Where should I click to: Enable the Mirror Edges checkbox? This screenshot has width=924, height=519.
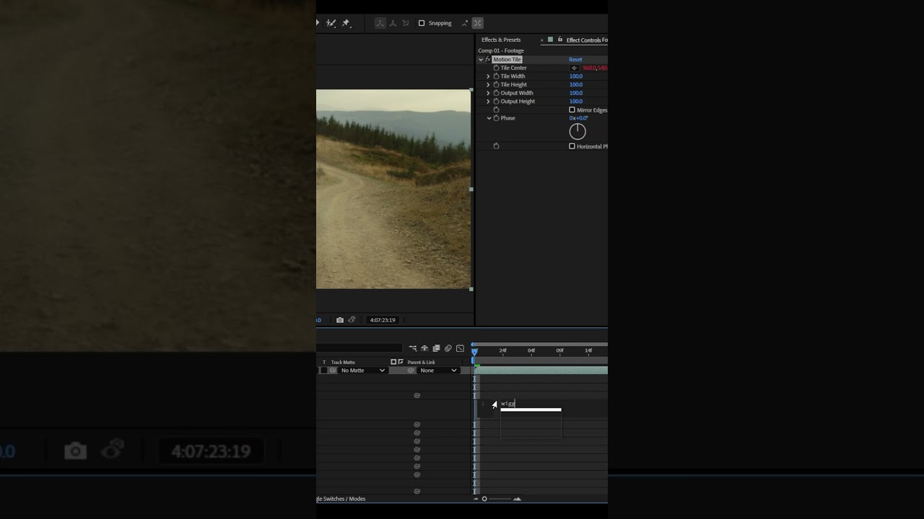[x=572, y=110]
